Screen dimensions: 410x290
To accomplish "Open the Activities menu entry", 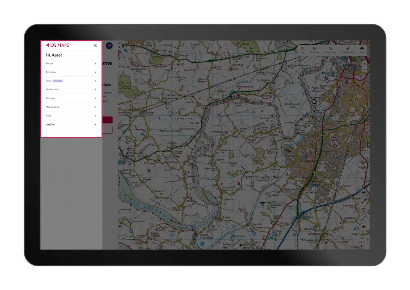I will click(71, 72).
